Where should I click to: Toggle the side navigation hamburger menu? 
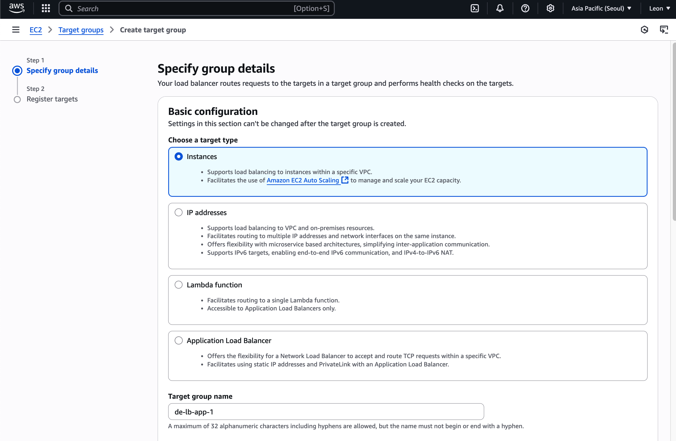pyautogui.click(x=16, y=30)
